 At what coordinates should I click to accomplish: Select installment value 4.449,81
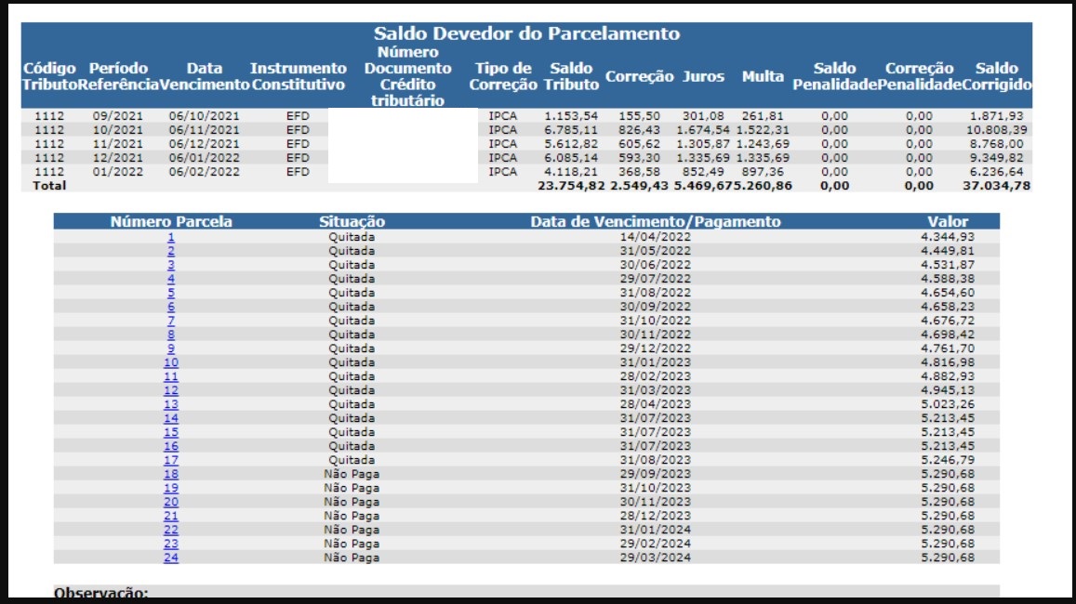point(948,251)
